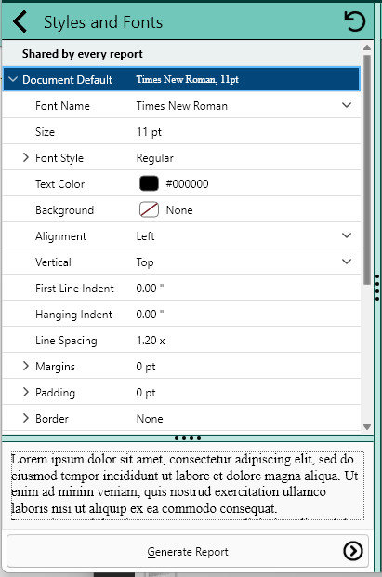Screen dimensions: 382x577
Task: Click the black Text Color swatch
Action: coord(149,183)
